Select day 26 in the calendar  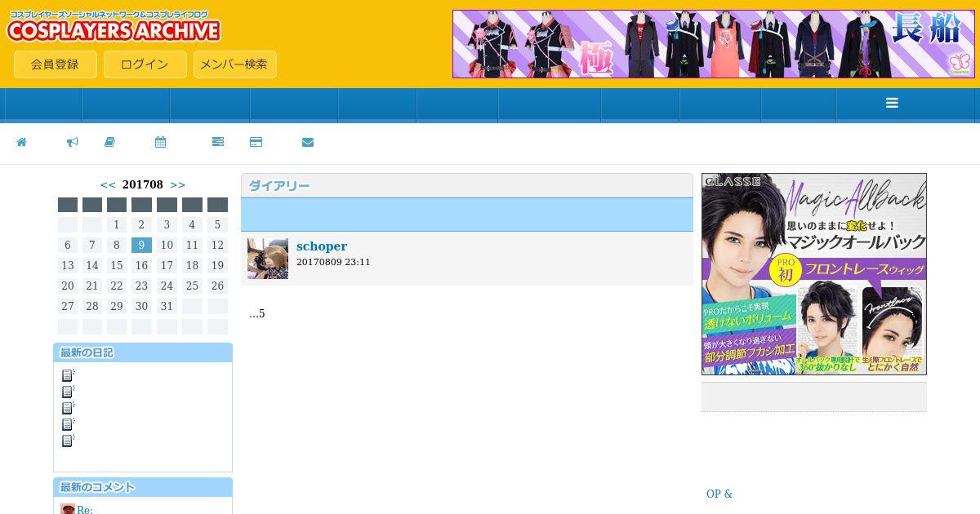[x=217, y=286]
